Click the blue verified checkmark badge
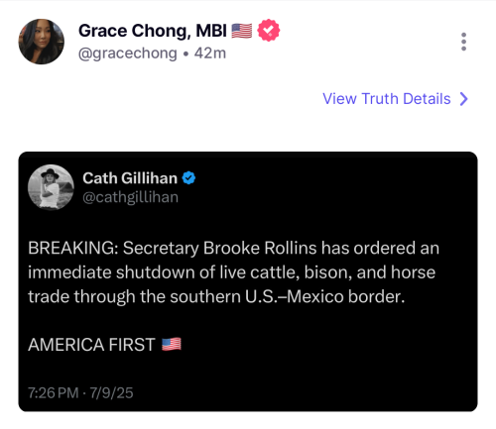Image resolution: width=496 pixels, height=429 pixels. click(x=188, y=178)
